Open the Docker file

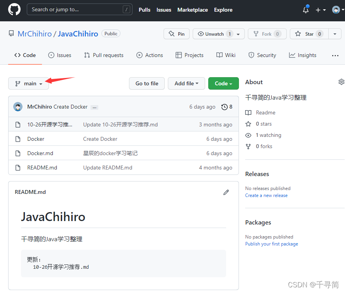point(36,139)
